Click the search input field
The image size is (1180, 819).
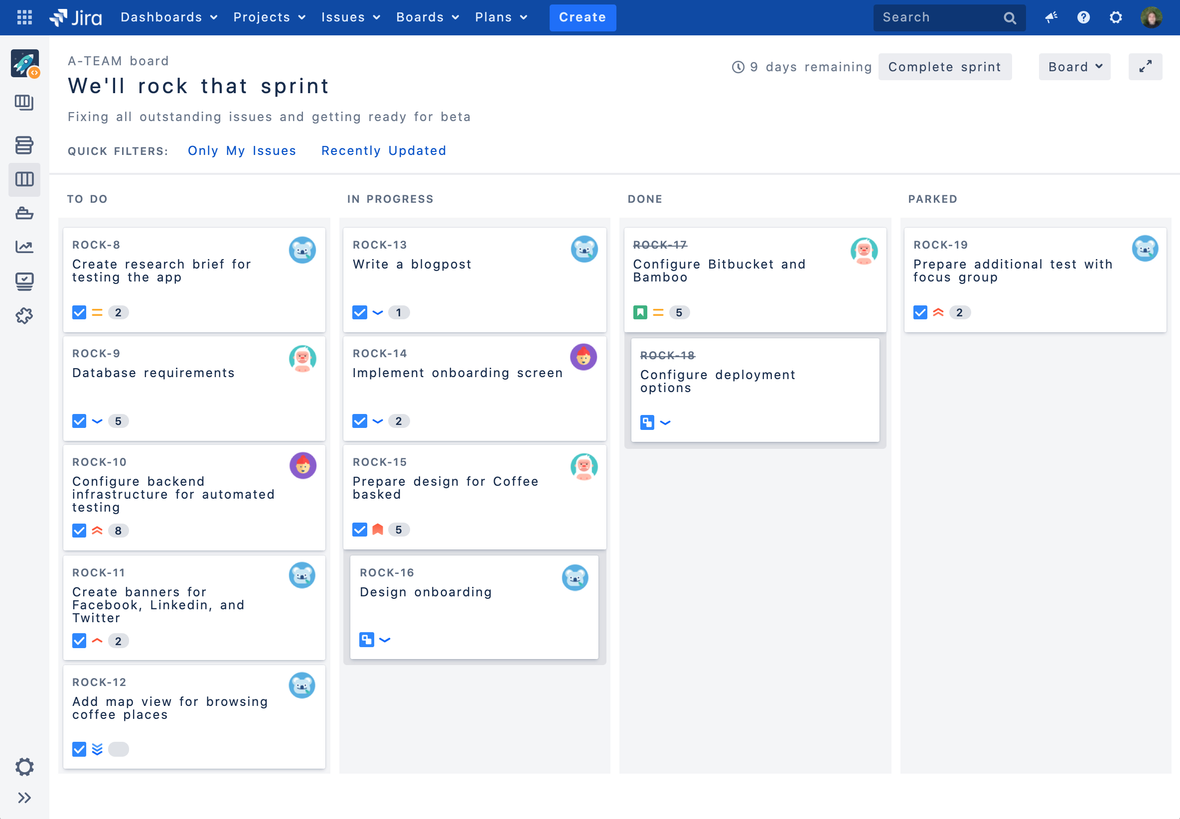point(947,17)
